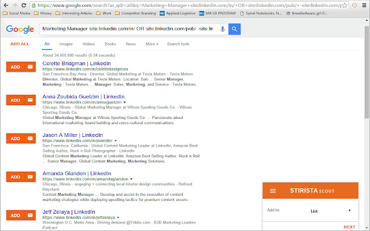Add Jeff Zelaya with ADD button

[16, 215]
